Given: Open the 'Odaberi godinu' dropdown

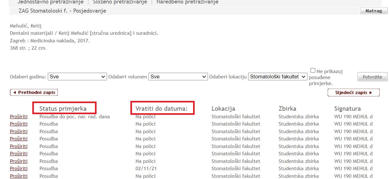Looking at the screenshot, I should point(78,77).
